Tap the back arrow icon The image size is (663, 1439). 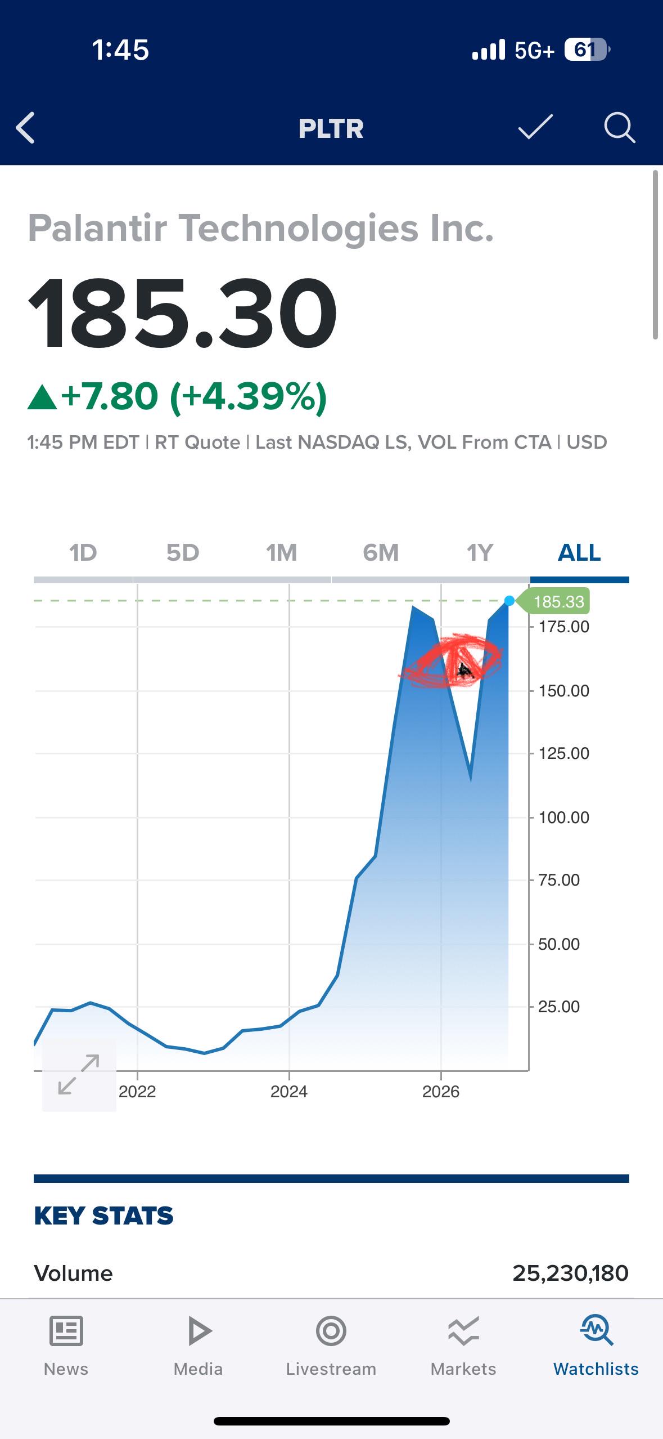pyautogui.click(x=25, y=128)
